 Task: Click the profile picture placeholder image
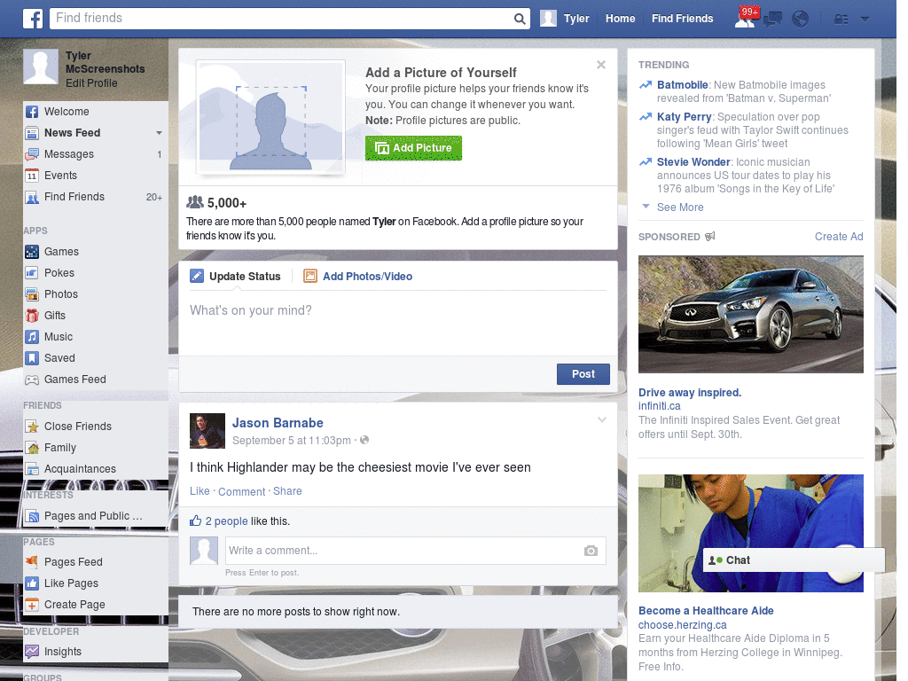pyautogui.click(x=271, y=118)
